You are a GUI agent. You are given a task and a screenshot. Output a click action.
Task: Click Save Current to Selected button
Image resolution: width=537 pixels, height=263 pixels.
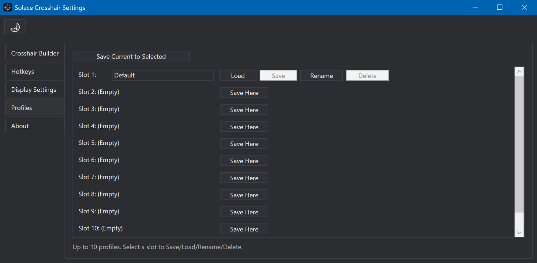coord(131,56)
